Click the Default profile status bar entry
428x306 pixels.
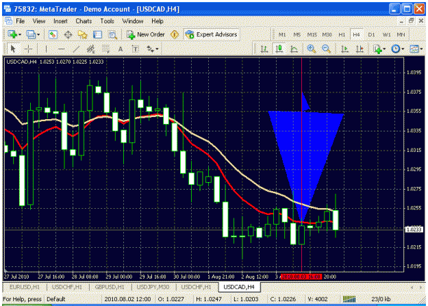click(x=56, y=299)
